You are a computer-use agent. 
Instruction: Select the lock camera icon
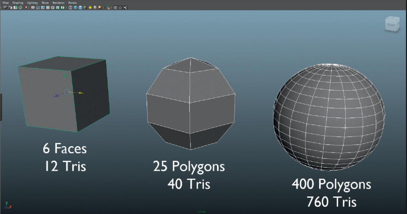10,7
